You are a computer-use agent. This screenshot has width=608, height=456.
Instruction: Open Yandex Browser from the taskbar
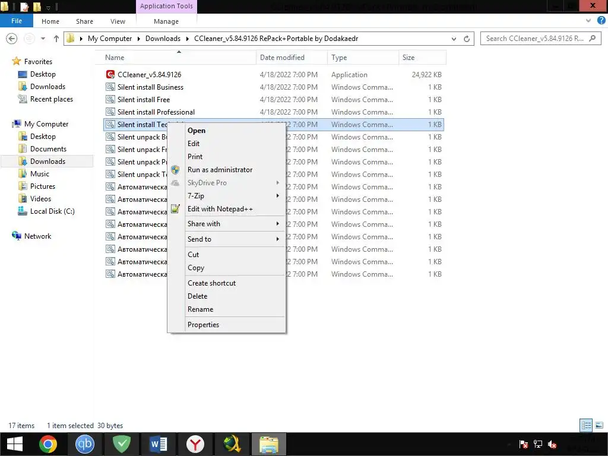[195, 444]
